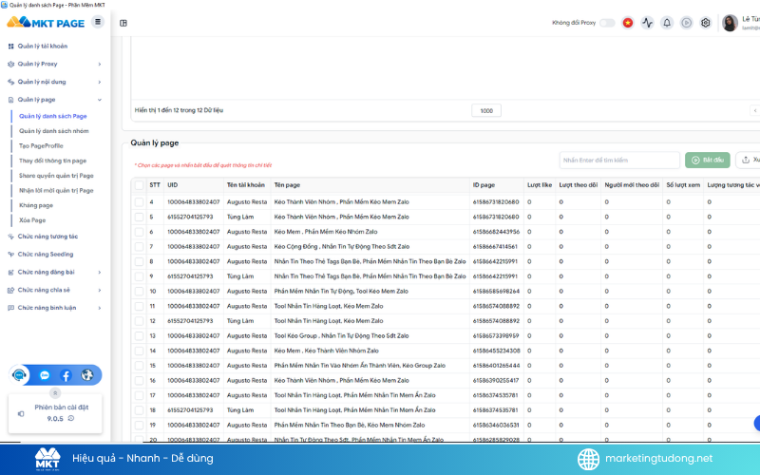Click the support headset icon
Screen dimensions: 760x475
click(19, 375)
